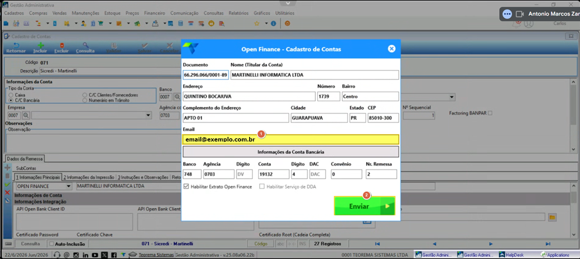The image size is (580, 259).
Task: Click the Nome (Titular da Conta) field
Action: (315, 75)
